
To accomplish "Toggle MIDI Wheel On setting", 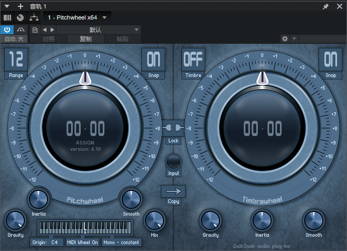I will click(x=82, y=243).
